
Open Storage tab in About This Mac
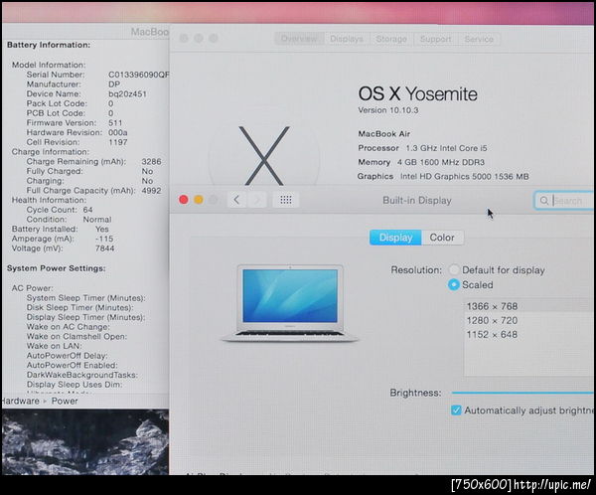click(x=391, y=39)
